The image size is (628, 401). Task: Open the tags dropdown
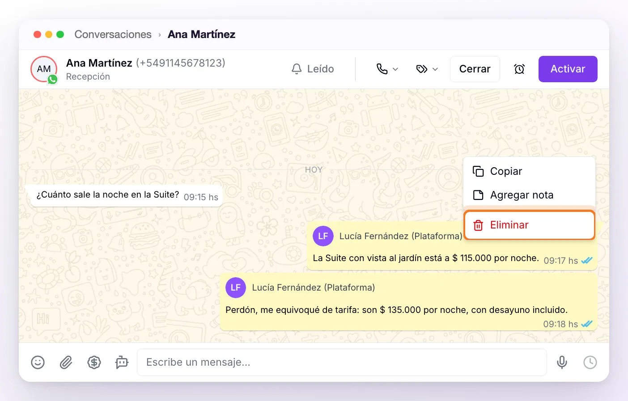[427, 69]
